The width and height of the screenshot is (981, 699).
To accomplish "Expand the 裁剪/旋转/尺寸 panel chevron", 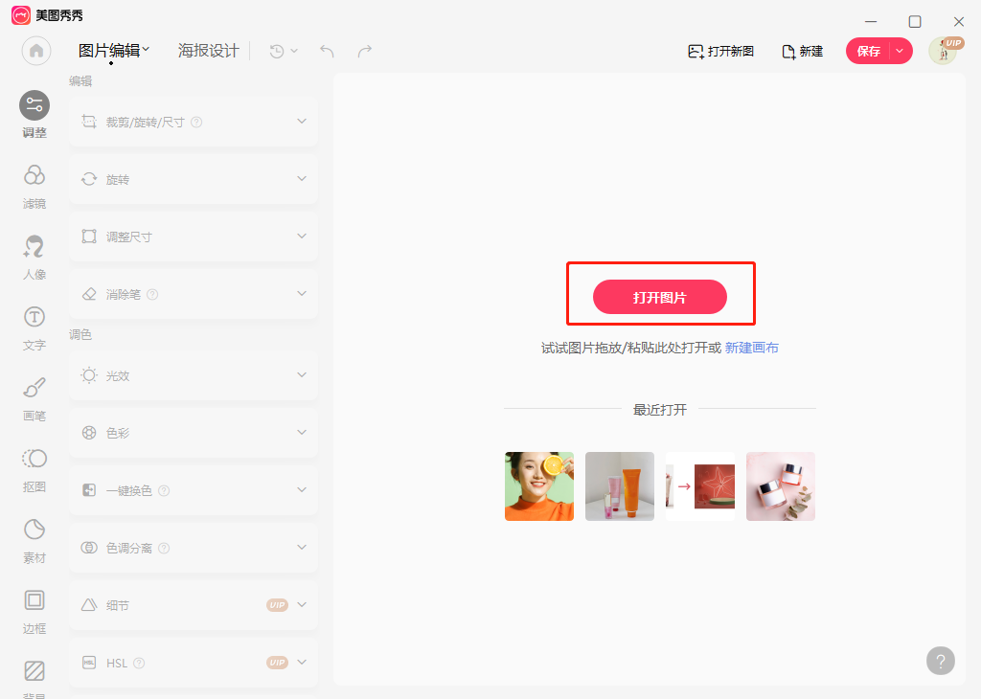I will tap(302, 122).
